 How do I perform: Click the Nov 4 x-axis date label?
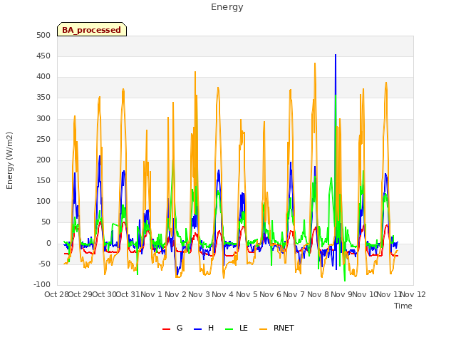[222, 294]
